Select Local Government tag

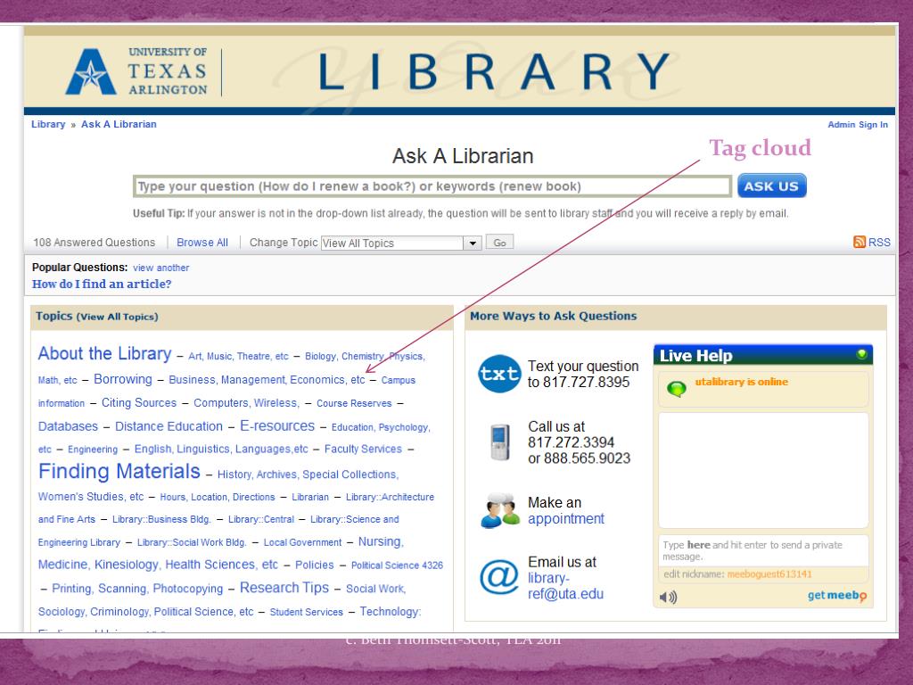pos(303,543)
